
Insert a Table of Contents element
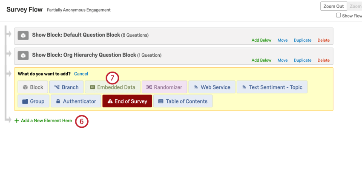coord(183,101)
